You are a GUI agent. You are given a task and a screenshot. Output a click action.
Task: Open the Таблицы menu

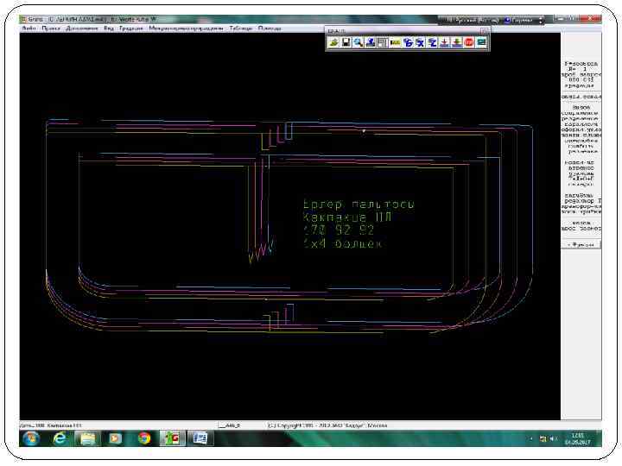(x=241, y=28)
